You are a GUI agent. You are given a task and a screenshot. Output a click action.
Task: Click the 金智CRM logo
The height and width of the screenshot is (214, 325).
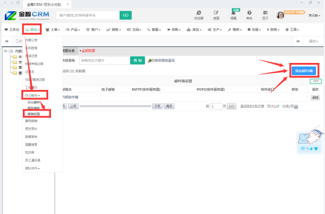click(27, 15)
